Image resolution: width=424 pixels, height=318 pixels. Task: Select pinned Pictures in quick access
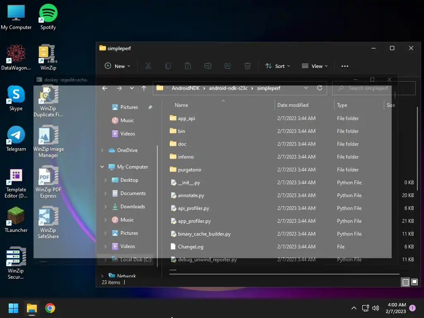pyautogui.click(x=129, y=107)
